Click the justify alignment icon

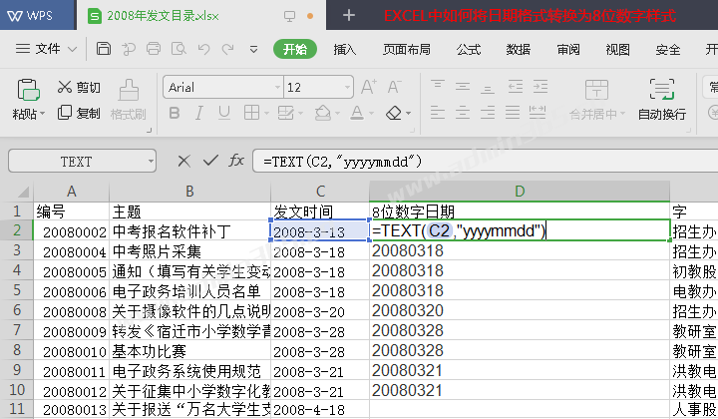[x=512, y=112]
